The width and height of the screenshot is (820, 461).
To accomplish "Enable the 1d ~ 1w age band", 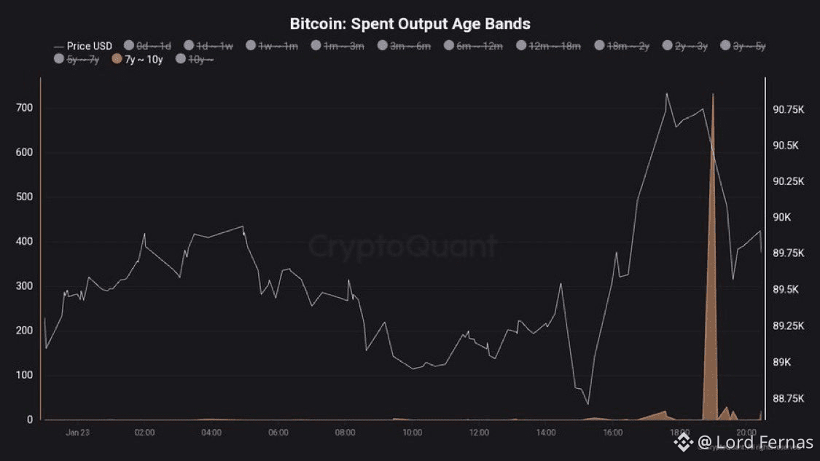I will point(190,46).
